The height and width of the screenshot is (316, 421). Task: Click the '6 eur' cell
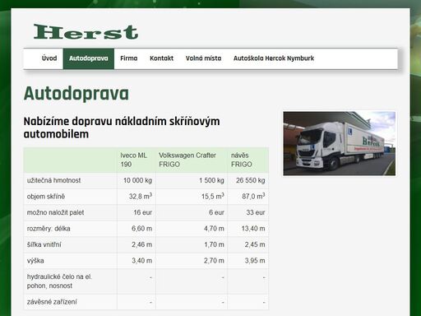point(192,212)
